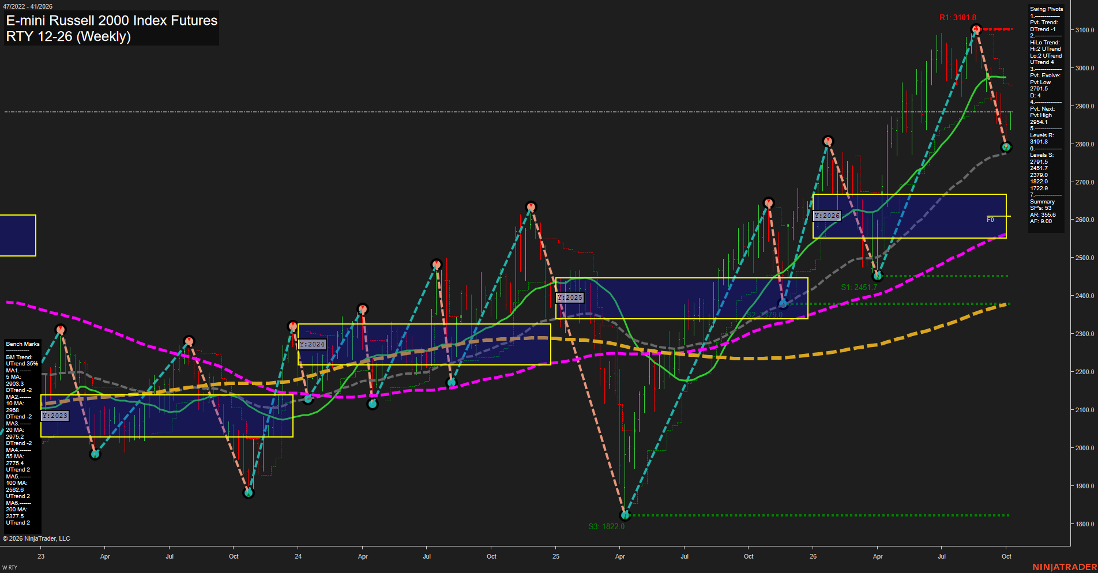1098x573 pixels.
Task: Click the Swing Pivots panel heading
Action: pyautogui.click(x=1046, y=9)
